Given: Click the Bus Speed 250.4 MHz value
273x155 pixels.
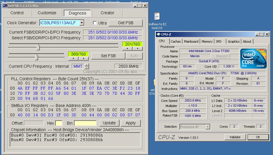Looking at the screenshot, I should [x=193, y=111].
